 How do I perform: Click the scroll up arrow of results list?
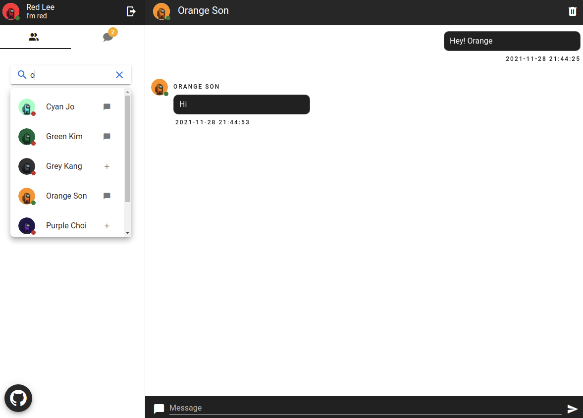coord(127,92)
